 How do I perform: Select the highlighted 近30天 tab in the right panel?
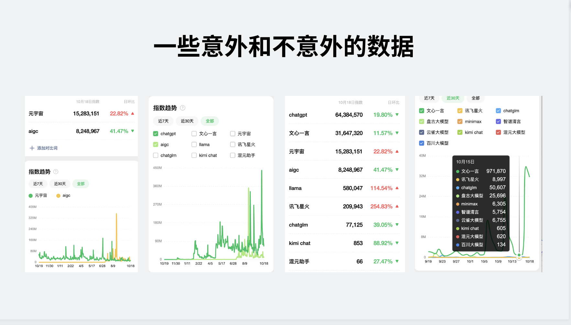pyautogui.click(x=453, y=98)
